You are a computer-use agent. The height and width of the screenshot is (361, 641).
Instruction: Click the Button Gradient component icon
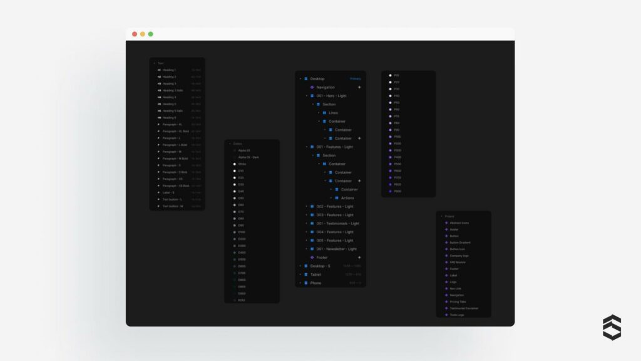446,243
